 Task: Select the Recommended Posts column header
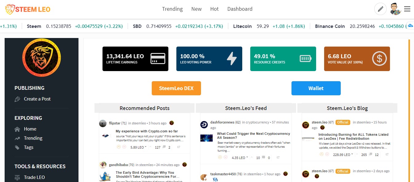145,108
